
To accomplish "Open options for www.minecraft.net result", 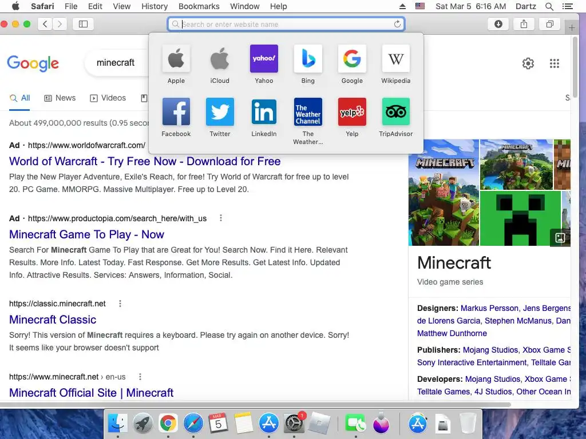I will click(x=140, y=377).
